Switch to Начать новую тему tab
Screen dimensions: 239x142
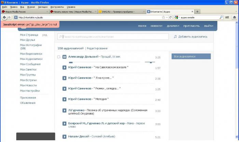(x=73, y=12)
